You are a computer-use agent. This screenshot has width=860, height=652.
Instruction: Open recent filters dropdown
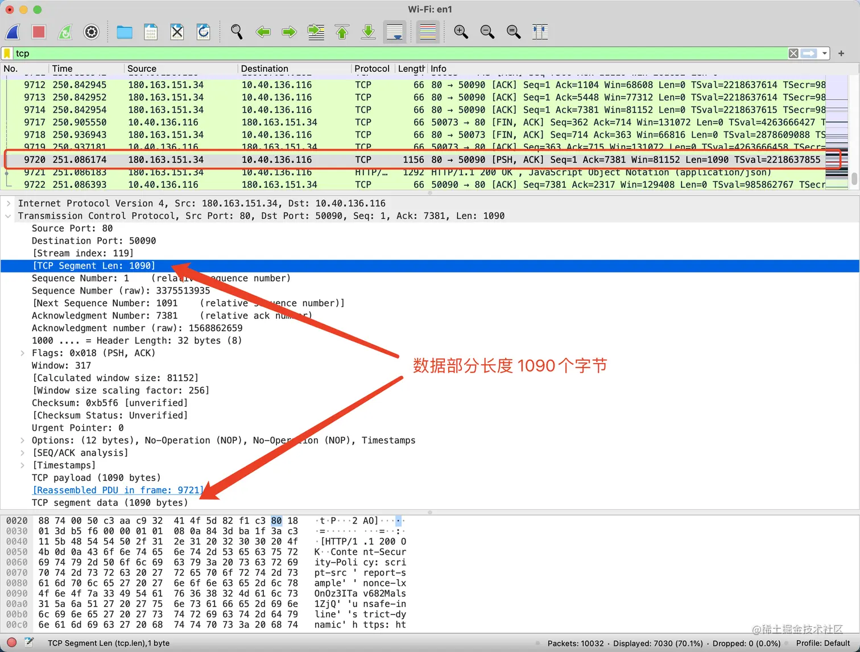click(825, 53)
